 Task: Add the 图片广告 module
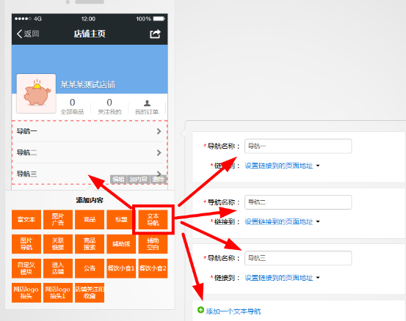(58, 219)
